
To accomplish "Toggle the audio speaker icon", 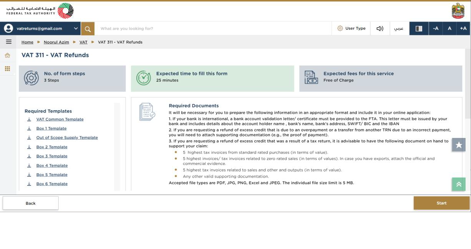I will click(380, 28).
